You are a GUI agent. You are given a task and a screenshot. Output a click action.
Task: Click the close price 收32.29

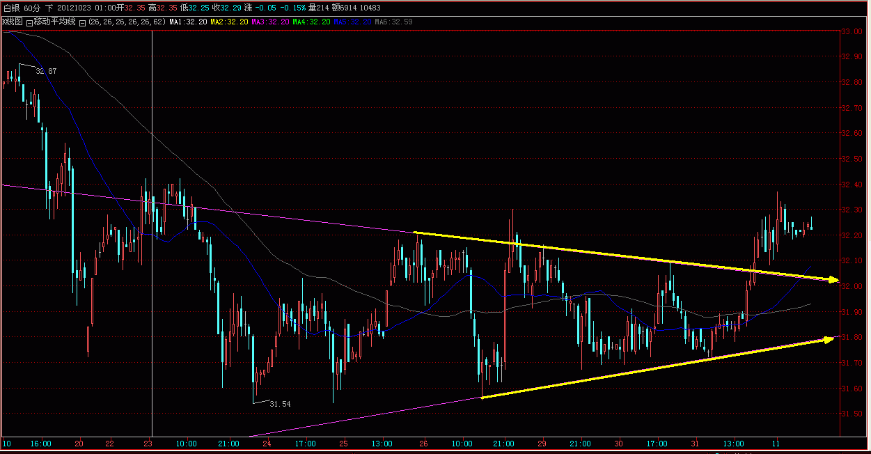pyautogui.click(x=227, y=8)
